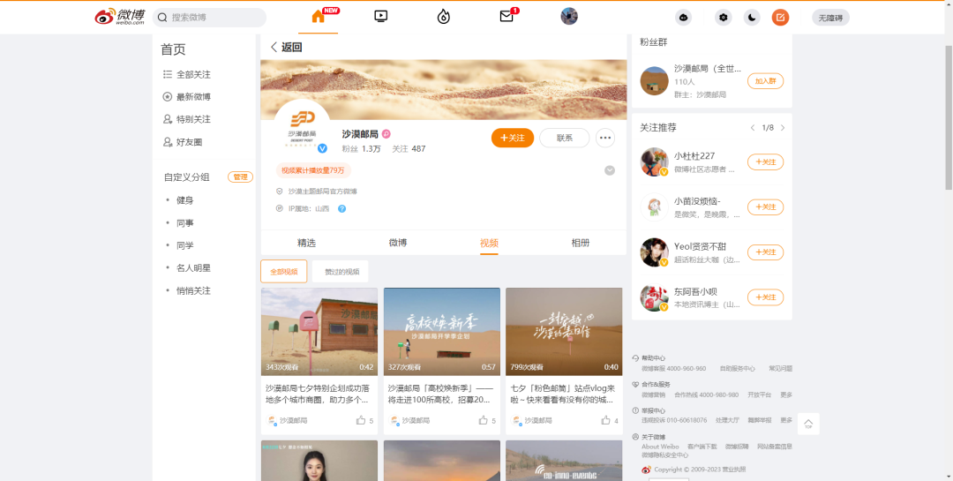Open my profile avatar in top bar

coord(569,17)
